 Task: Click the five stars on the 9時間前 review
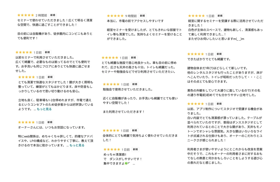[x=115, y=16]
